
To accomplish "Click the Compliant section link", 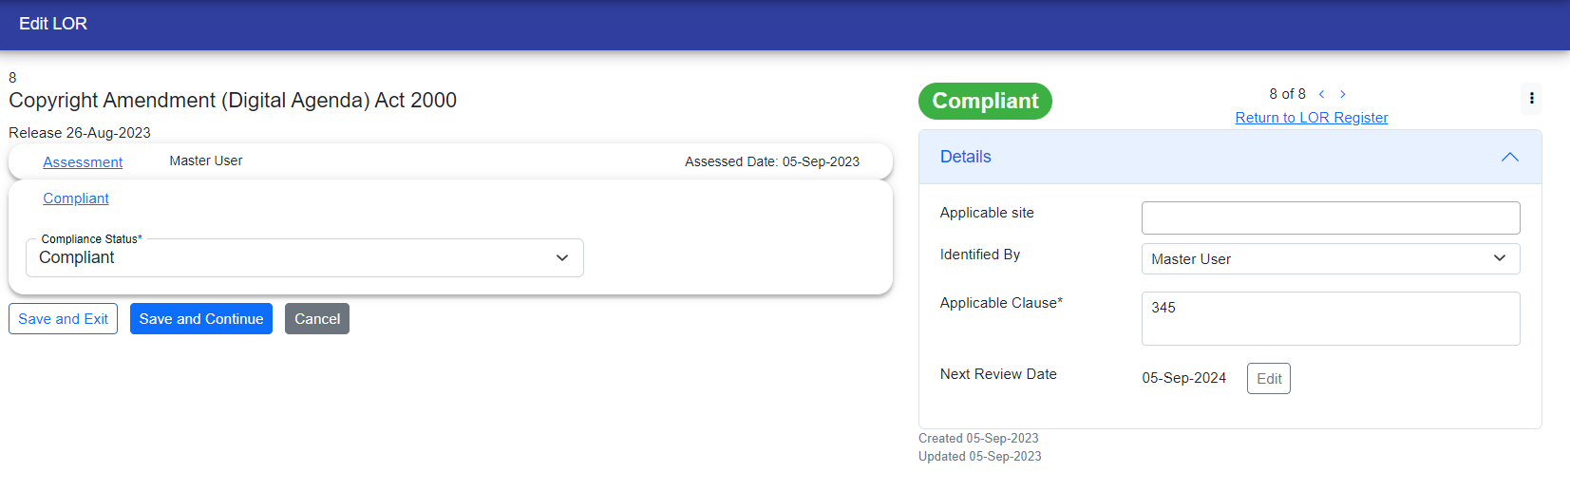I will pyautogui.click(x=76, y=198).
